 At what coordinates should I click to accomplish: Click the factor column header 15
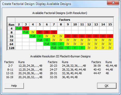(x=110, y=24)
